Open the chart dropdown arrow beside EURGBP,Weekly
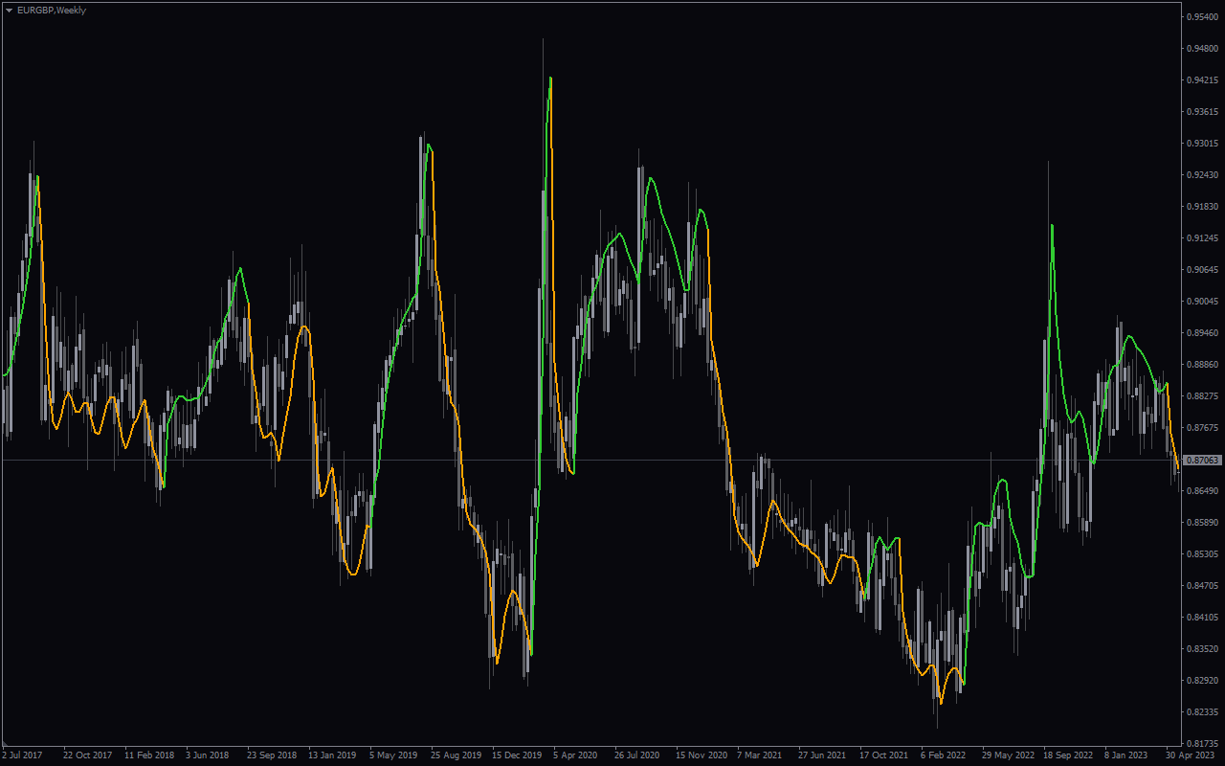Image resolution: width=1225 pixels, height=766 pixels. (x=9, y=11)
